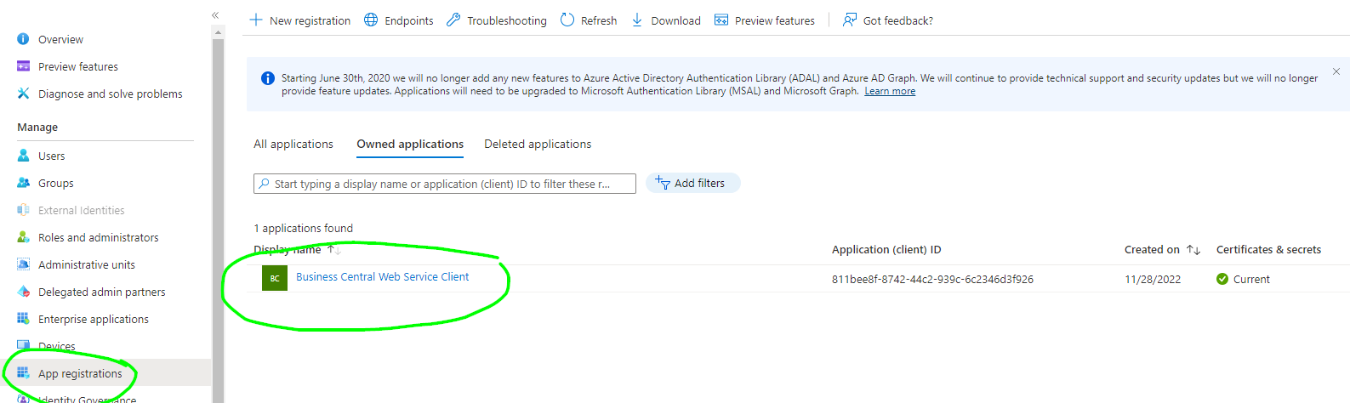Open Users menu item

[x=51, y=156]
